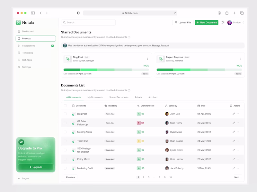Click the Notalx logo
257x192 pixels.
[x=25, y=22]
